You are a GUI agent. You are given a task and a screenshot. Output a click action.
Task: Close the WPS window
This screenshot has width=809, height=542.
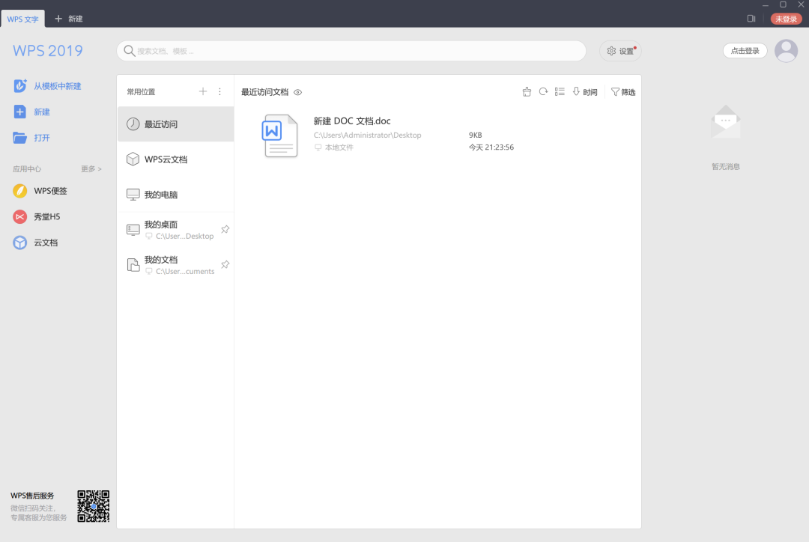(x=802, y=4)
